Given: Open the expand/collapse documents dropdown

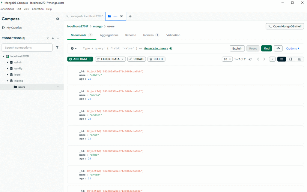Looking at the screenshot, I should [x=272, y=59].
